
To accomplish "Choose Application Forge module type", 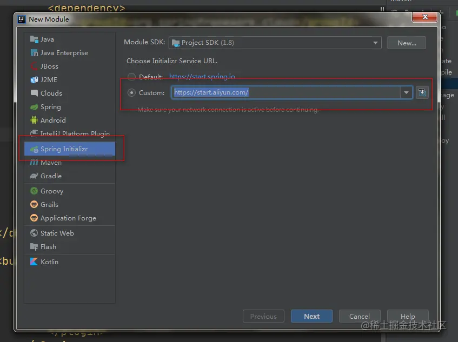I will click(x=70, y=218).
